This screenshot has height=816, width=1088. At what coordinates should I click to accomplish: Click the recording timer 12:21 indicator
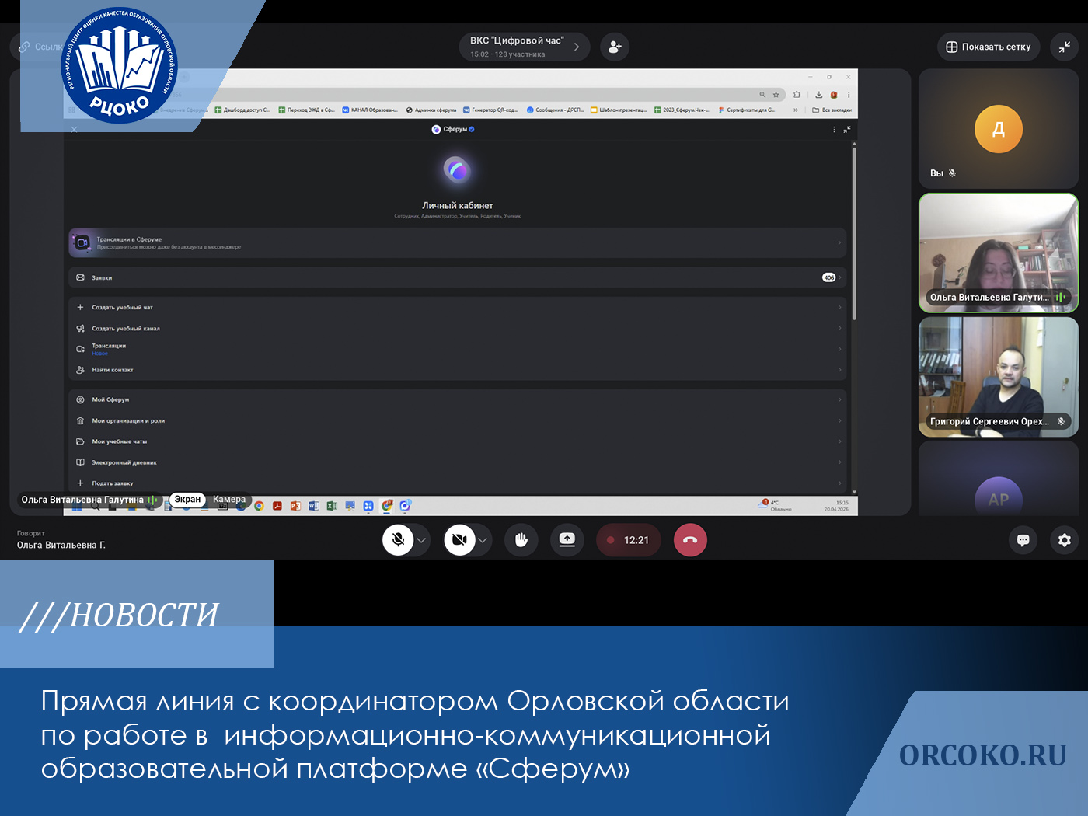pyautogui.click(x=628, y=540)
